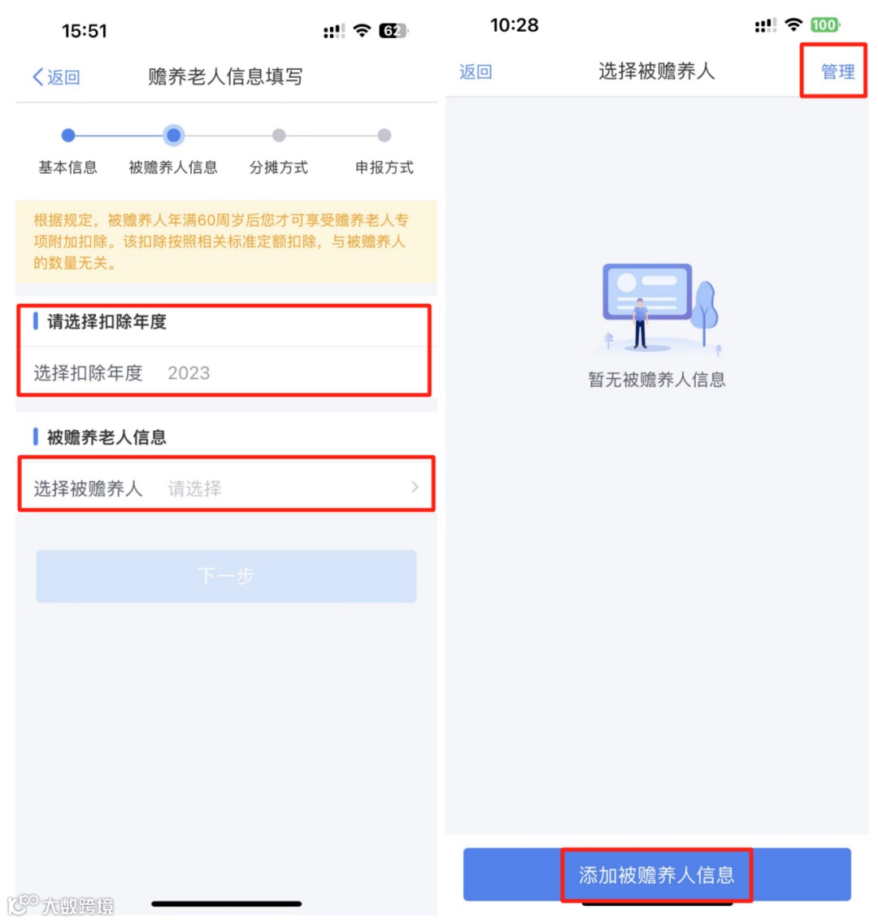Tap the WiFi icon on left status bar
878x922 pixels.
(x=363, y=31)
